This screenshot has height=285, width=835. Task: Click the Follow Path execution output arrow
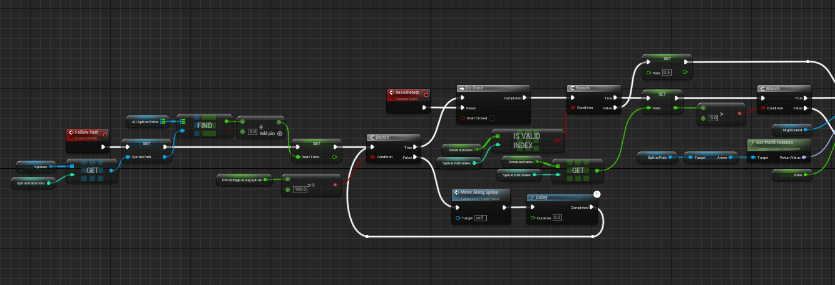[x=103, y=148]
